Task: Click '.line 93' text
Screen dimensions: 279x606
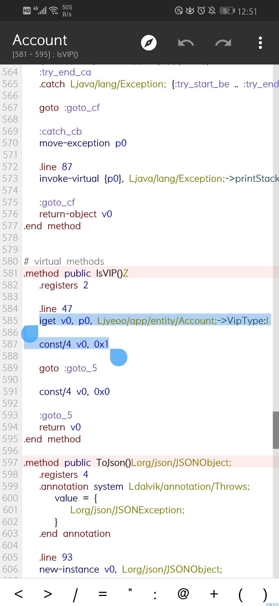Action: click(56, 557)
